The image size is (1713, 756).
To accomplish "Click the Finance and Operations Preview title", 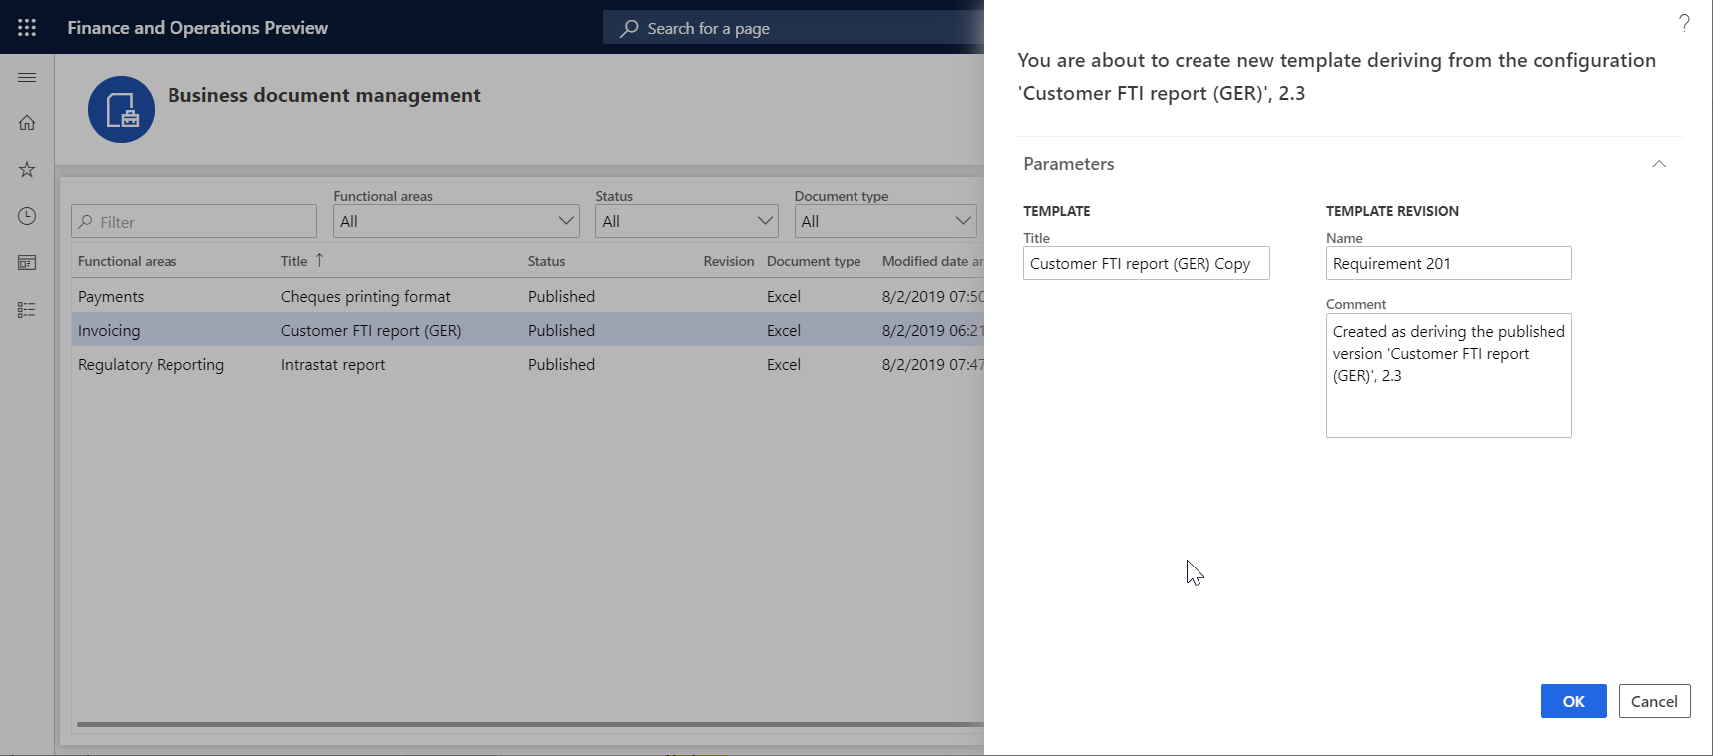I will [197, 28].
